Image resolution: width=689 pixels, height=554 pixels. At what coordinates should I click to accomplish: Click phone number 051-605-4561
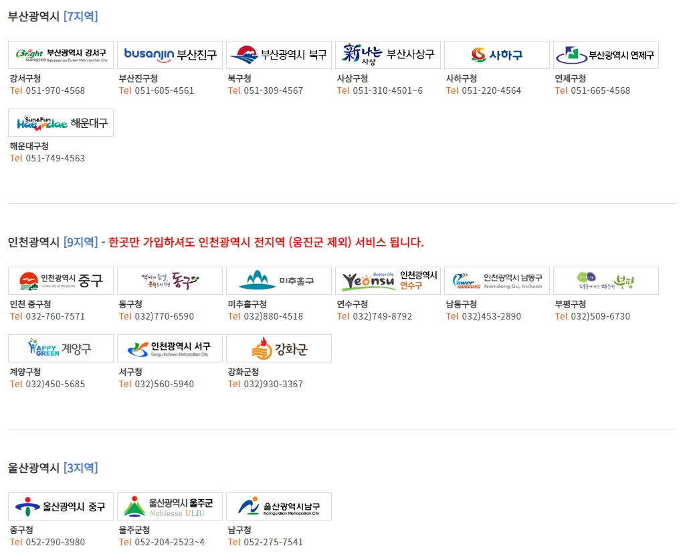pos(165,90)
